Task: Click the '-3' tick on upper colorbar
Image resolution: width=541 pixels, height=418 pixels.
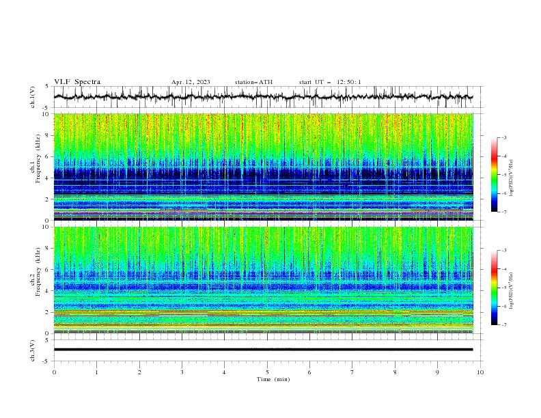Action: click(x=503, y=137)
